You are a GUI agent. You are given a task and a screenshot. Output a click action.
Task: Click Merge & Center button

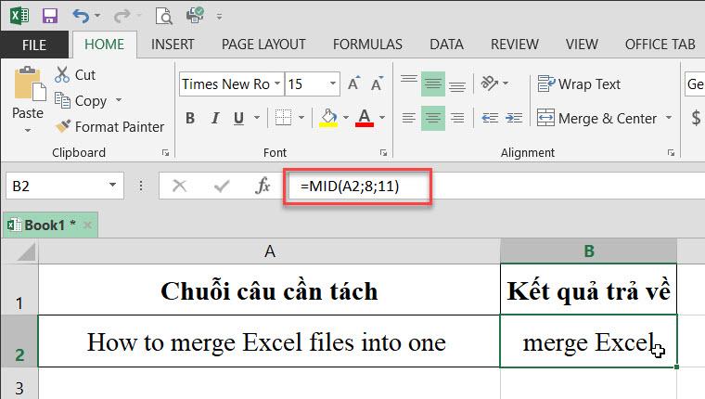(x=596, y=118)
